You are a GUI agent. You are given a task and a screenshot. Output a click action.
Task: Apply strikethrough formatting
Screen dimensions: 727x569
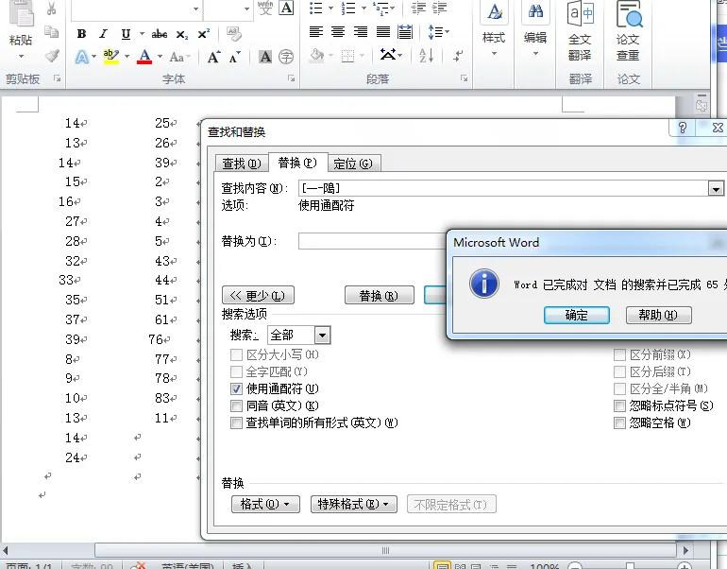coord(159,34)
